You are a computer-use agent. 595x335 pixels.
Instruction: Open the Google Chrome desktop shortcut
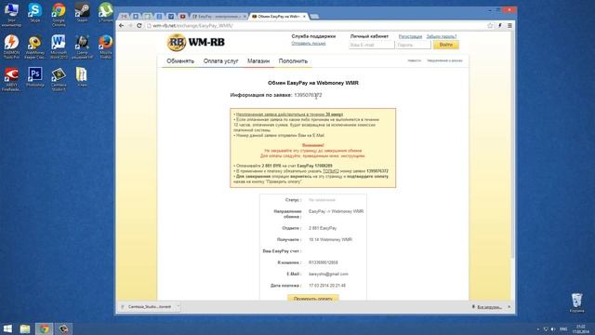(59, 15)
